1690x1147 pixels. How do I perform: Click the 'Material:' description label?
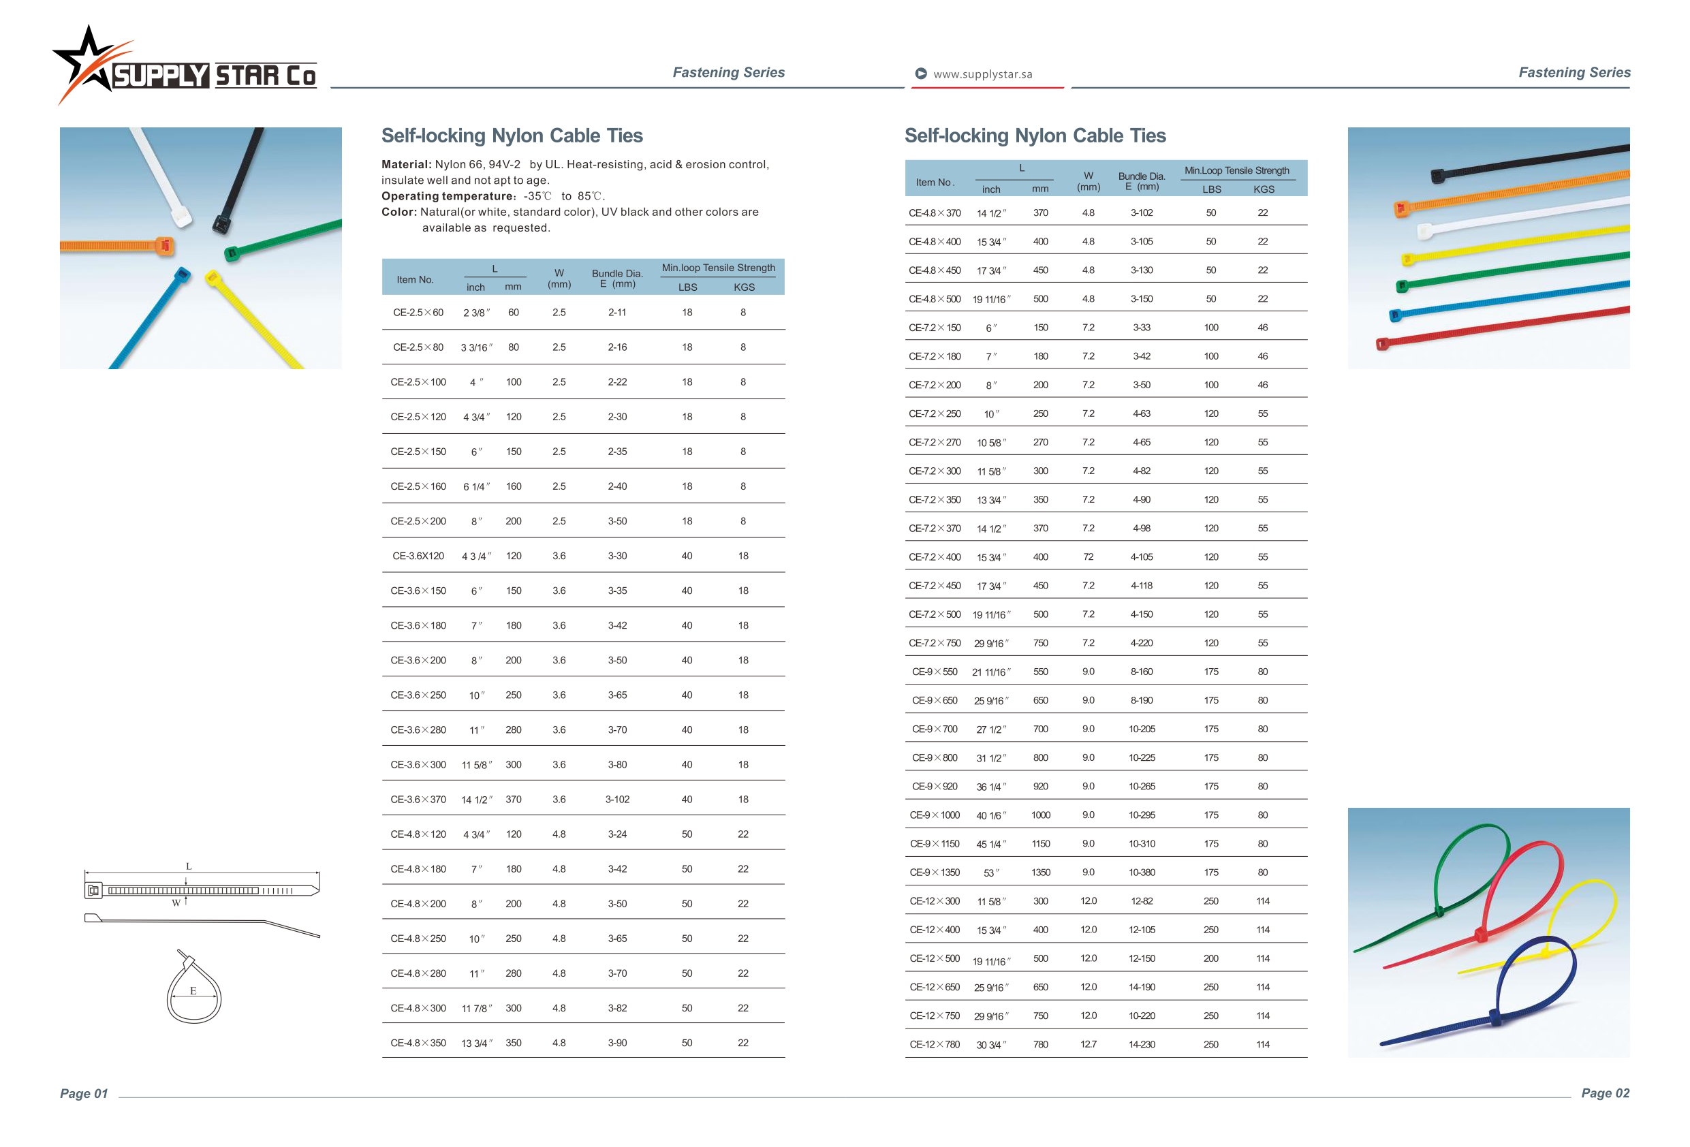point(407,164)
